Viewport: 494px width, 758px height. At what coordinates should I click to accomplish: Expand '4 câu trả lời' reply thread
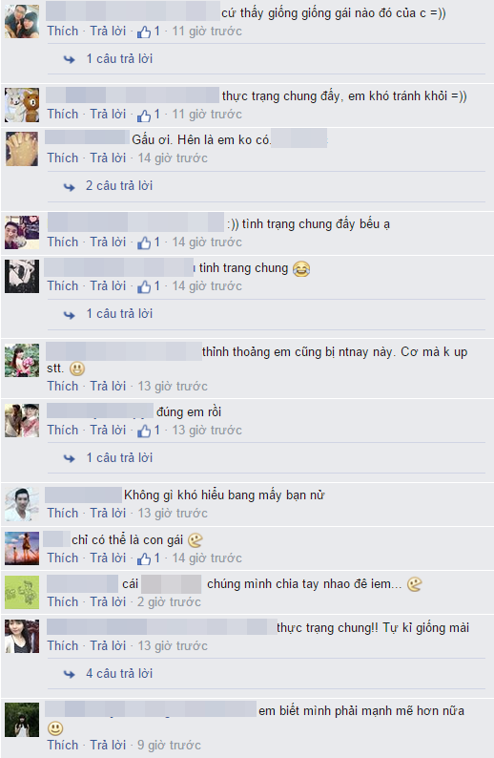click(119, 673)
